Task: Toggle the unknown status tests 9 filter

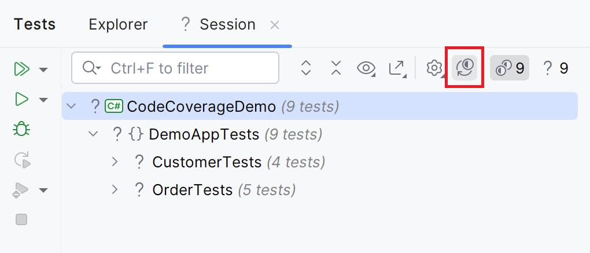Action: pyautogui.click(x=555, y=68)
